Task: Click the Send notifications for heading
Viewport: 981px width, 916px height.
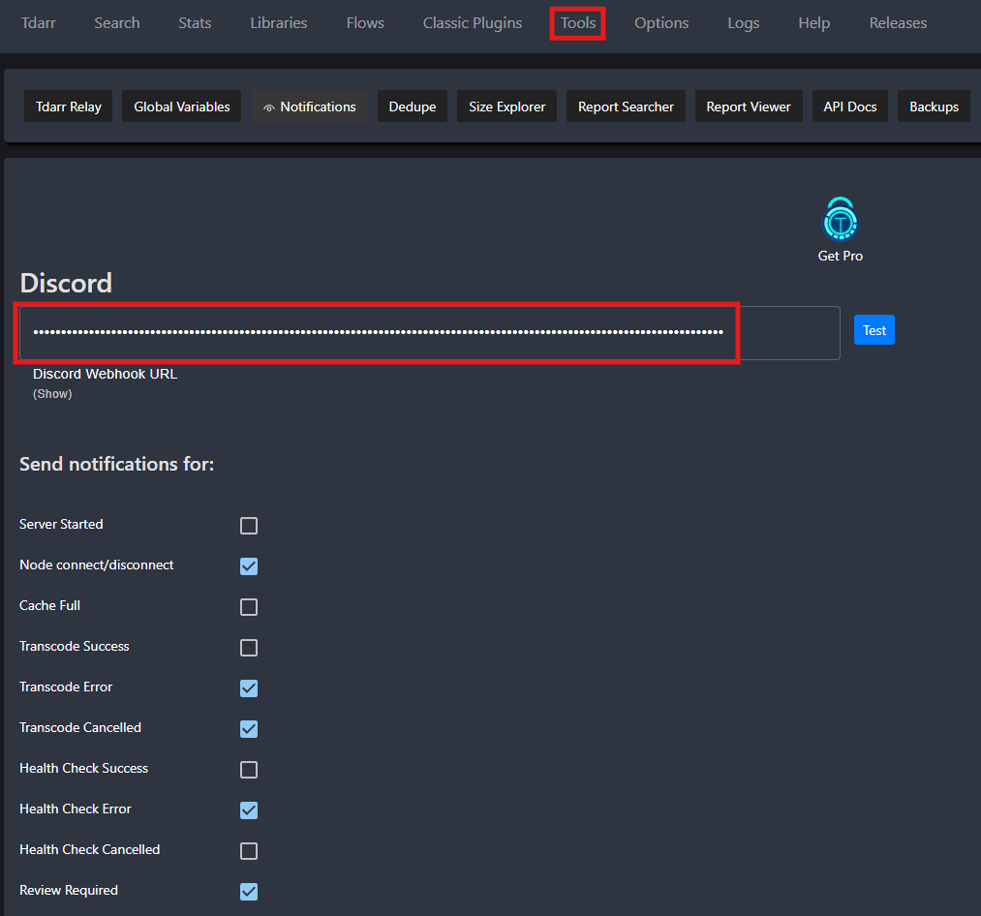Action: click(117, 464)
